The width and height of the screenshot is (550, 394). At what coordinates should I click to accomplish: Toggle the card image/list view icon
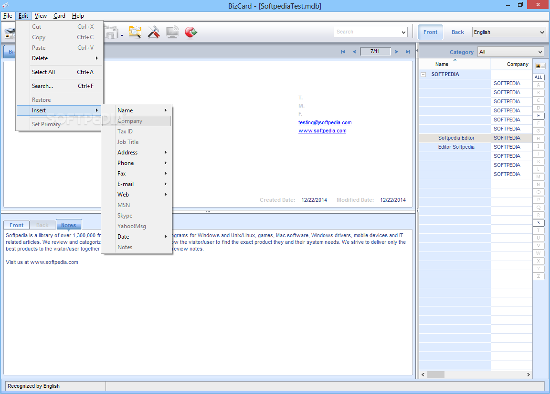point(540,66)
